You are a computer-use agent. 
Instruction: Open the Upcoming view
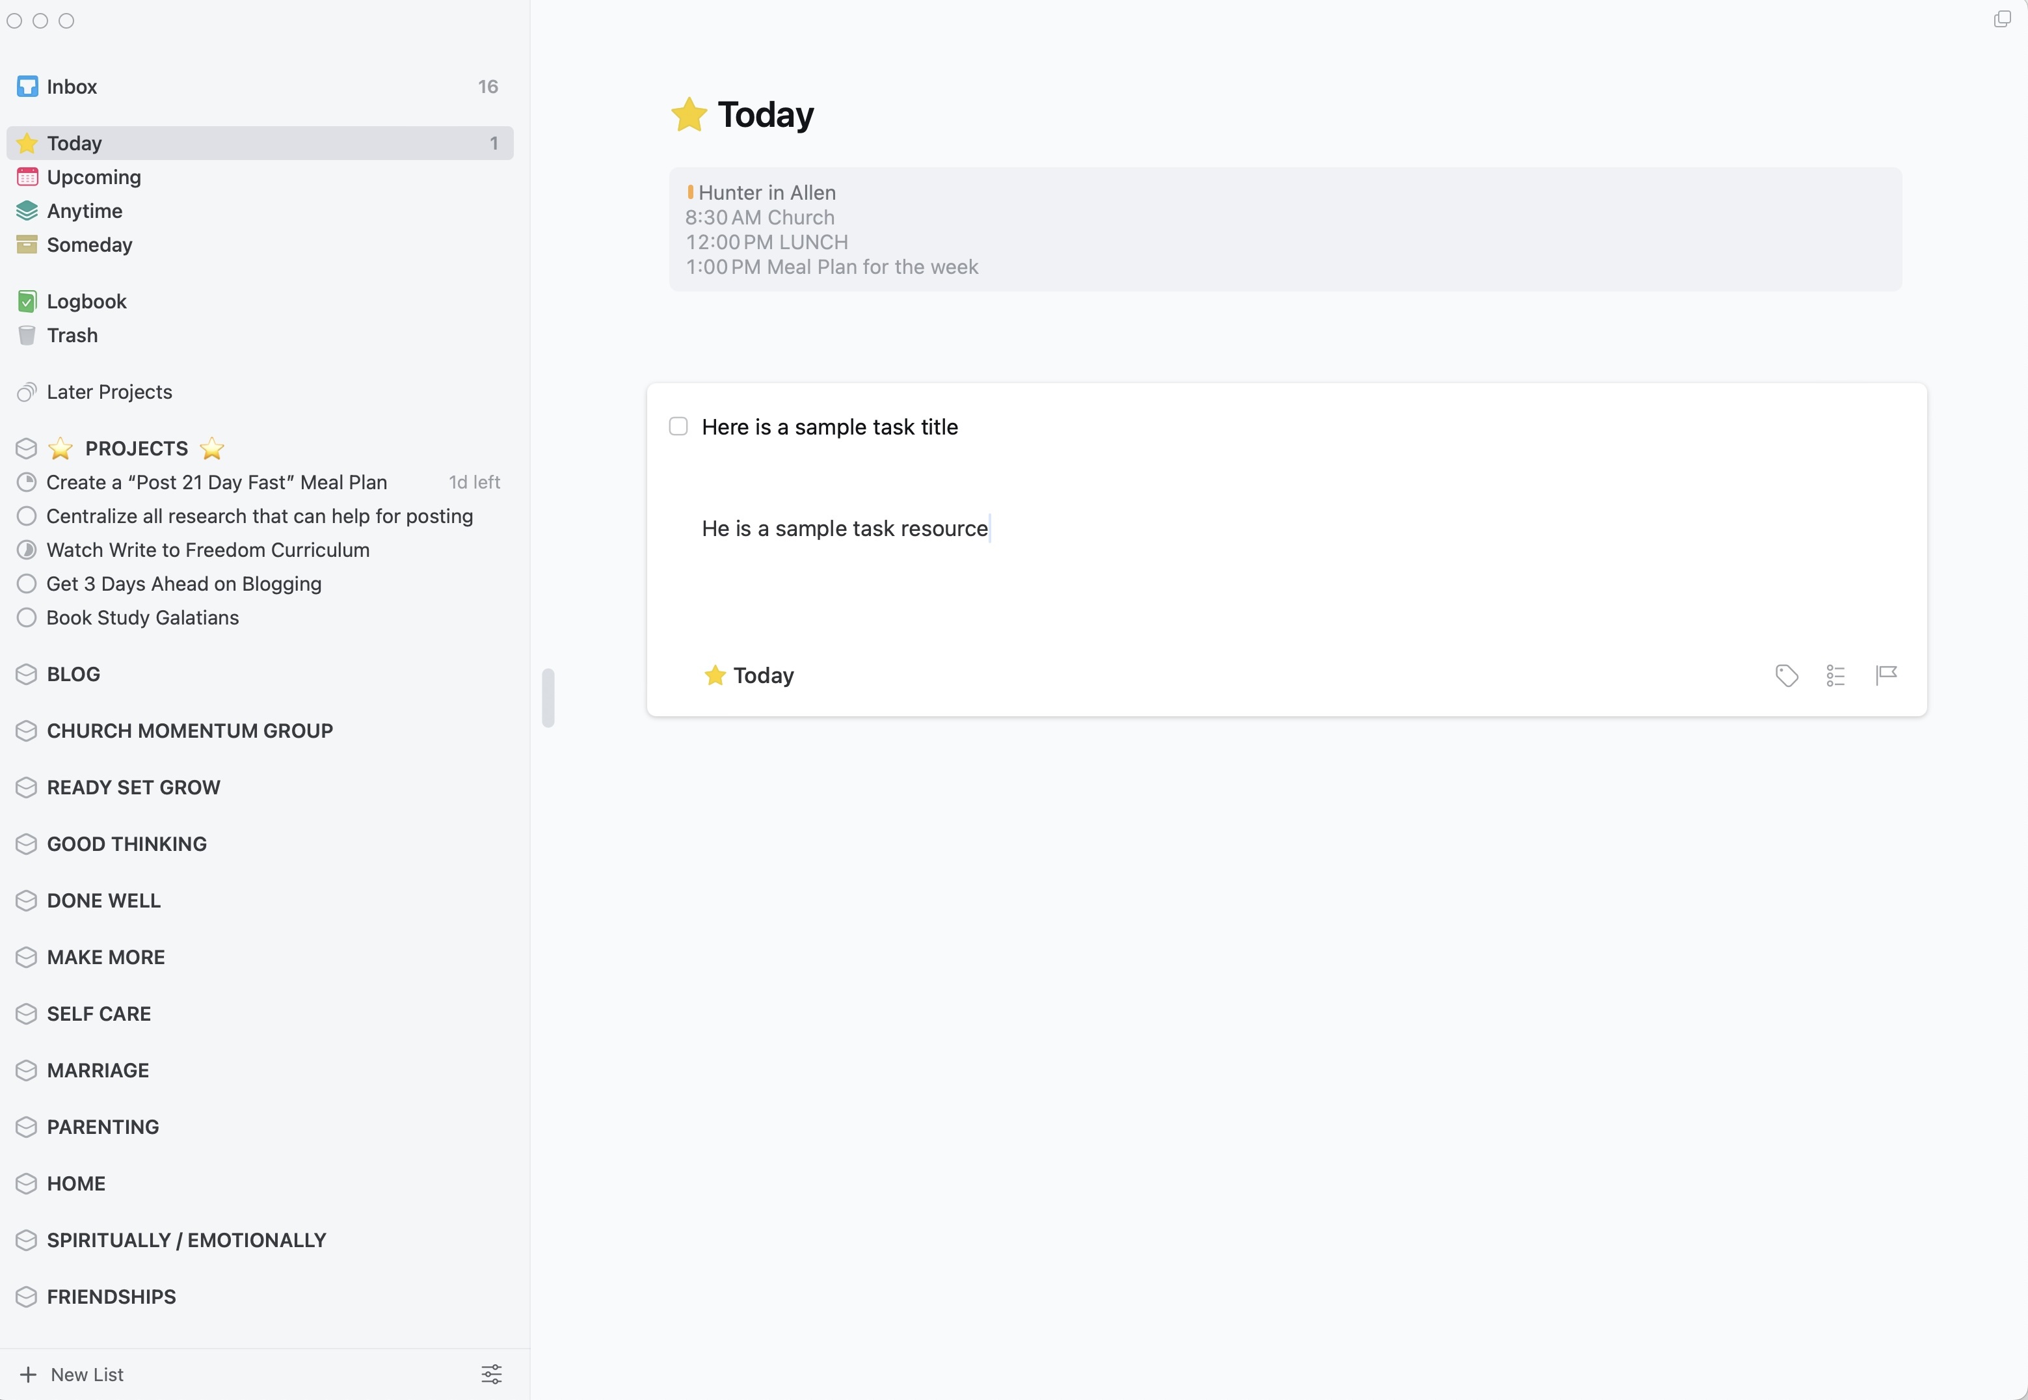260,177
